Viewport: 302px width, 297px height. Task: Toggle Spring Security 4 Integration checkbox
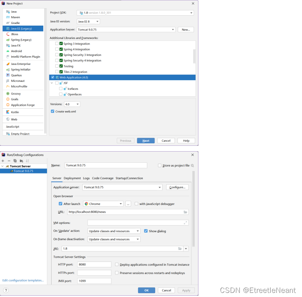57,60
